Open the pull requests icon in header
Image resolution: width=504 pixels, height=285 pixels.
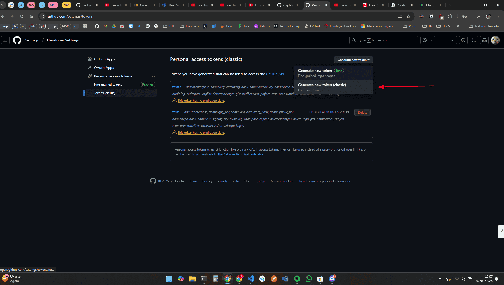pos(474,40)
